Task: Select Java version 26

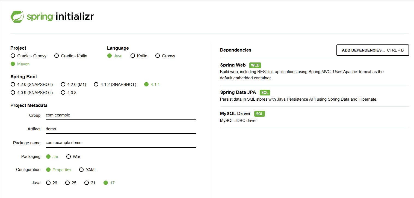Action: coord(52,183)
